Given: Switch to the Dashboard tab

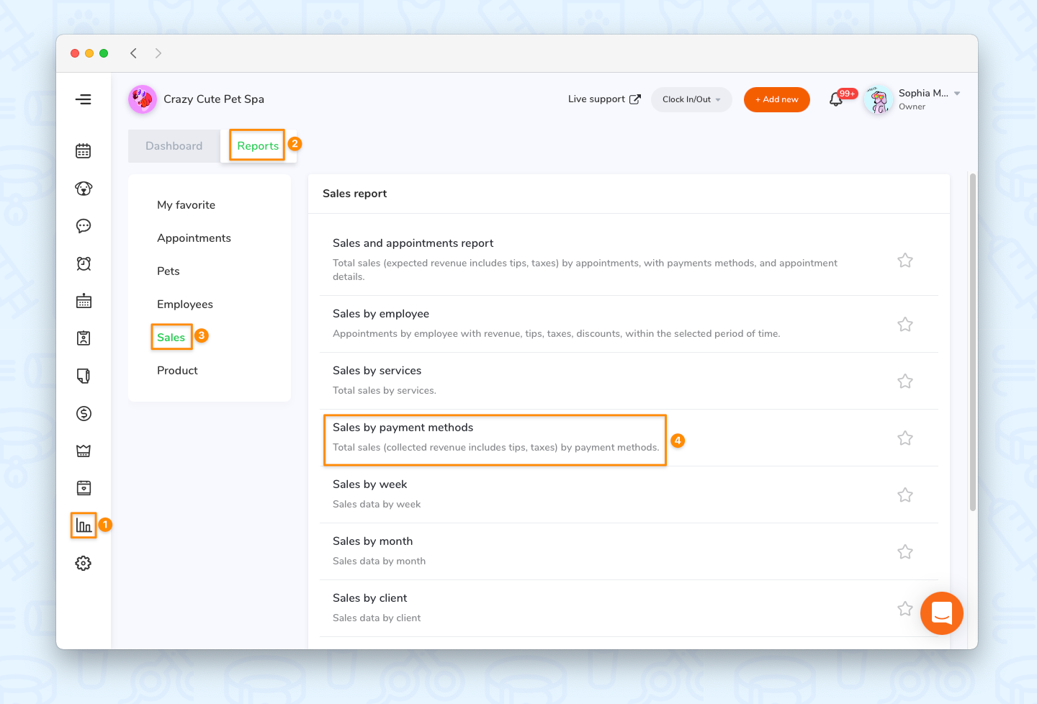Looking at the screenshot, I should 174,146.
